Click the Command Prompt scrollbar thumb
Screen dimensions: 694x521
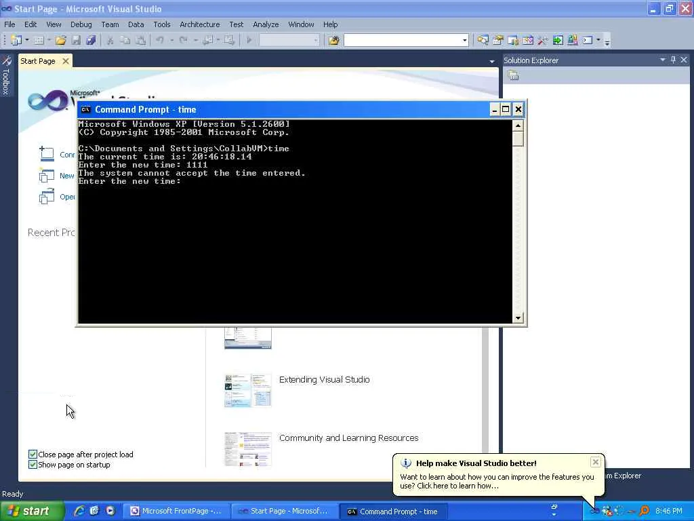(518, 138)
